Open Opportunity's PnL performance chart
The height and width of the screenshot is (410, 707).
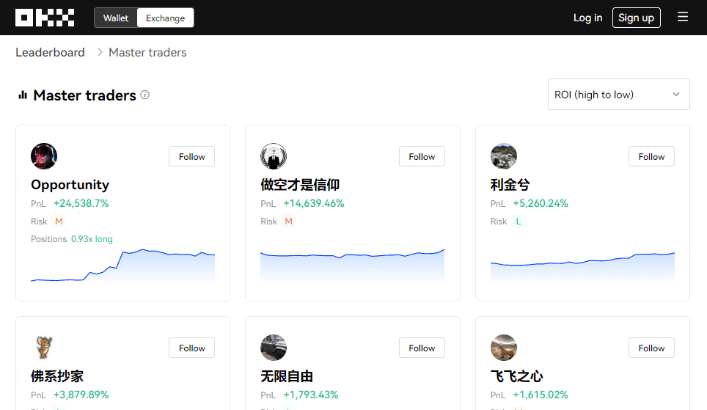click(122, 266)
